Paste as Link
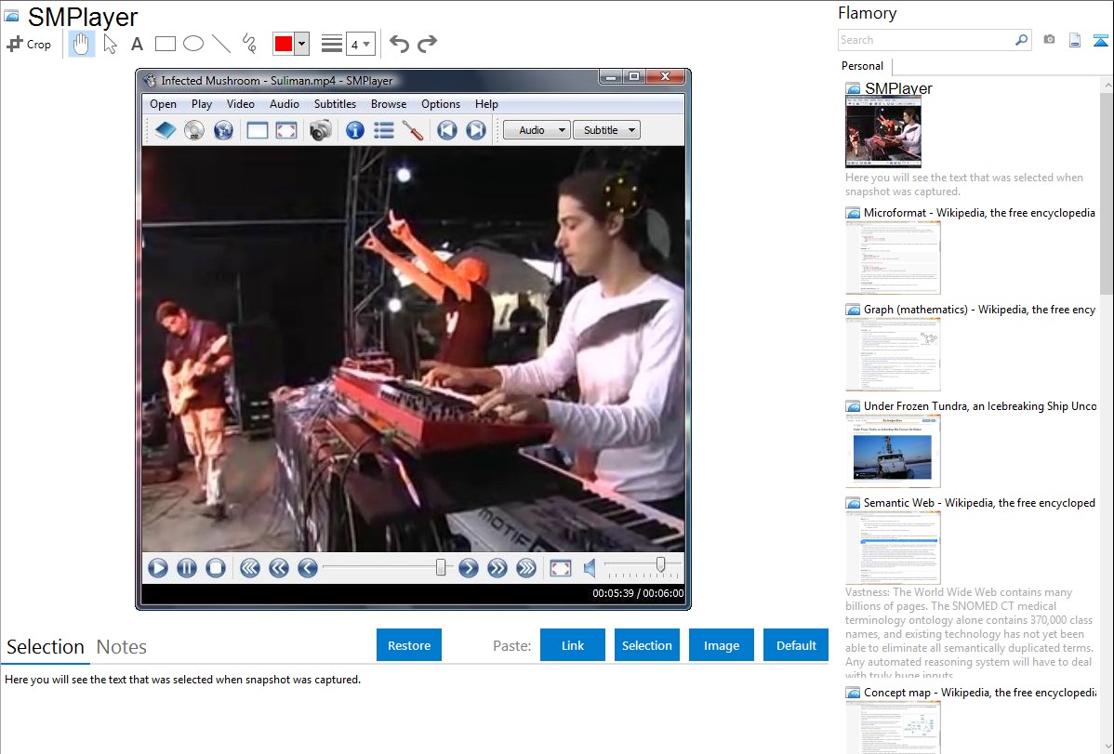Image resolution: width=1114 pixels, height=754 pixels. (x=573, y=645)
